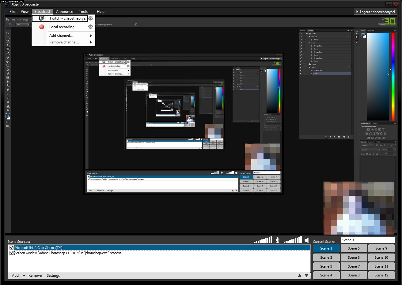This screenshot has width=402, height=285.
Task: Open settings gear for Local recording
Action: point(90,27)
